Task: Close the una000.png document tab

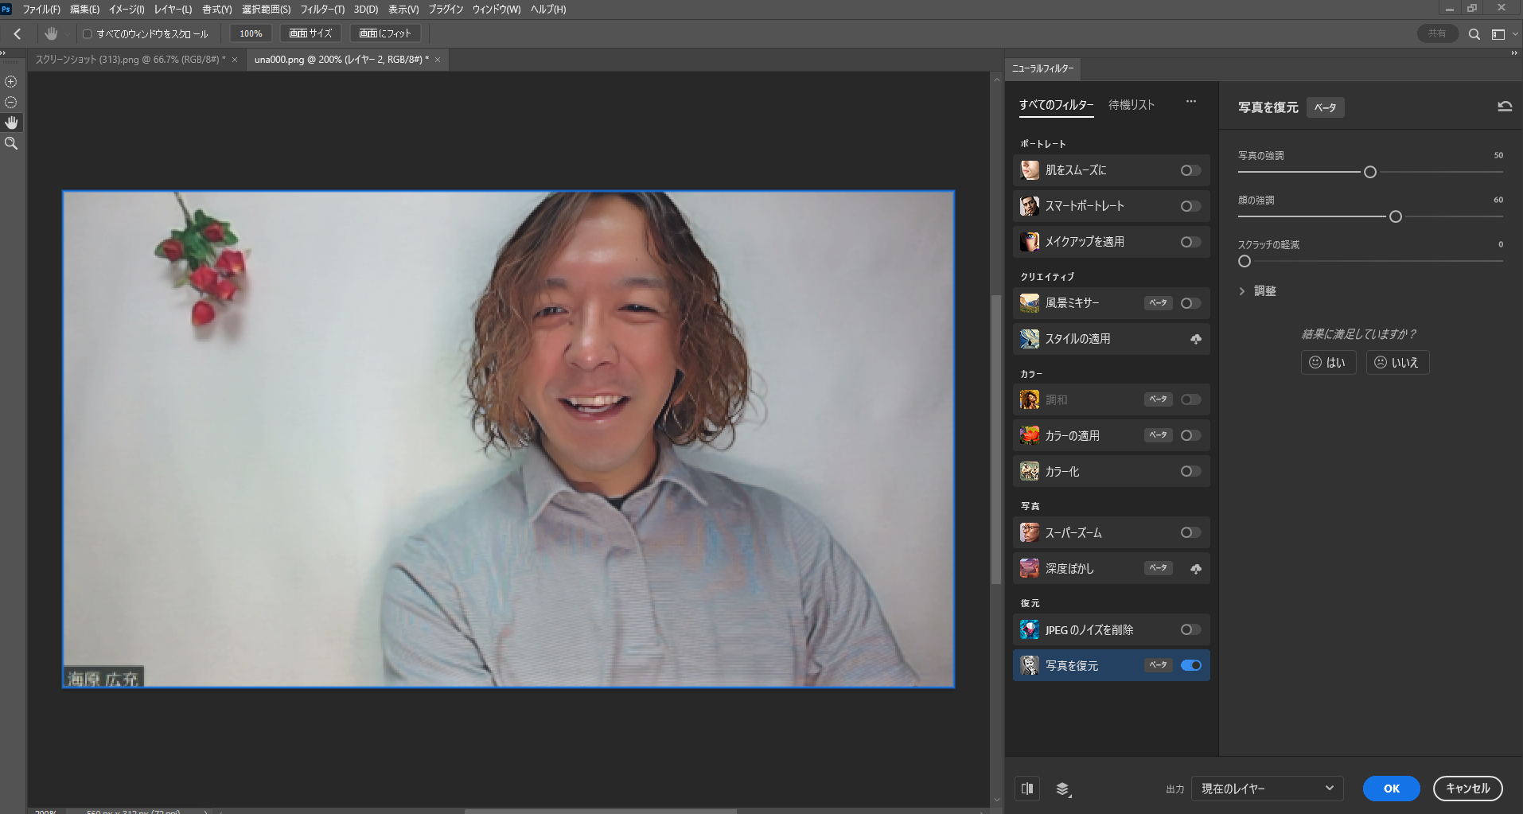Action: click(438, 60)
